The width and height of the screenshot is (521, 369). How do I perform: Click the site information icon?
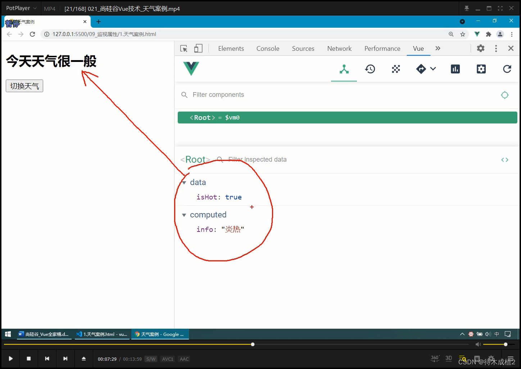click(46, 34)
